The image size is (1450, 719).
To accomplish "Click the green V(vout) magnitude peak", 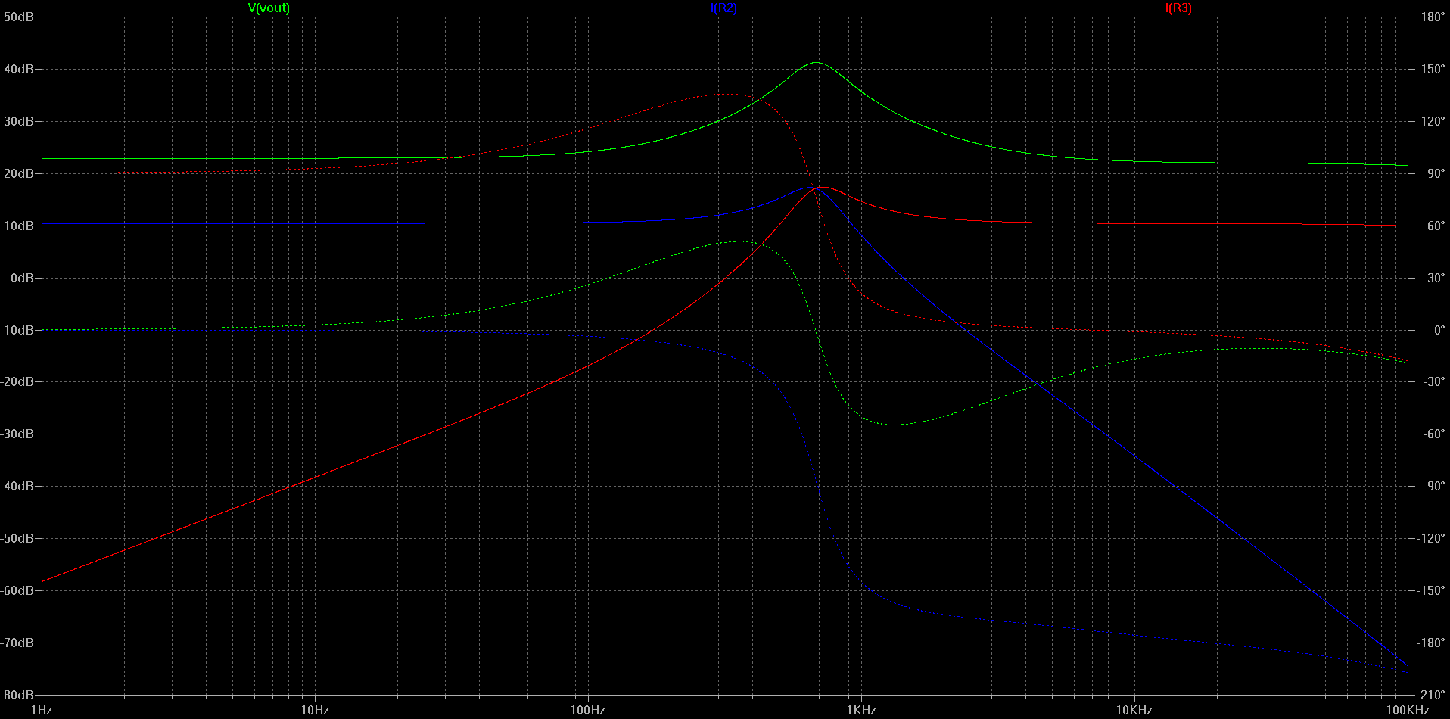I will pos(815,63).
